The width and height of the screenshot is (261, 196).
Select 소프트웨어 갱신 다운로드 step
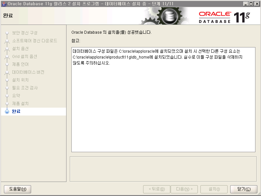[x=35, y=41]
